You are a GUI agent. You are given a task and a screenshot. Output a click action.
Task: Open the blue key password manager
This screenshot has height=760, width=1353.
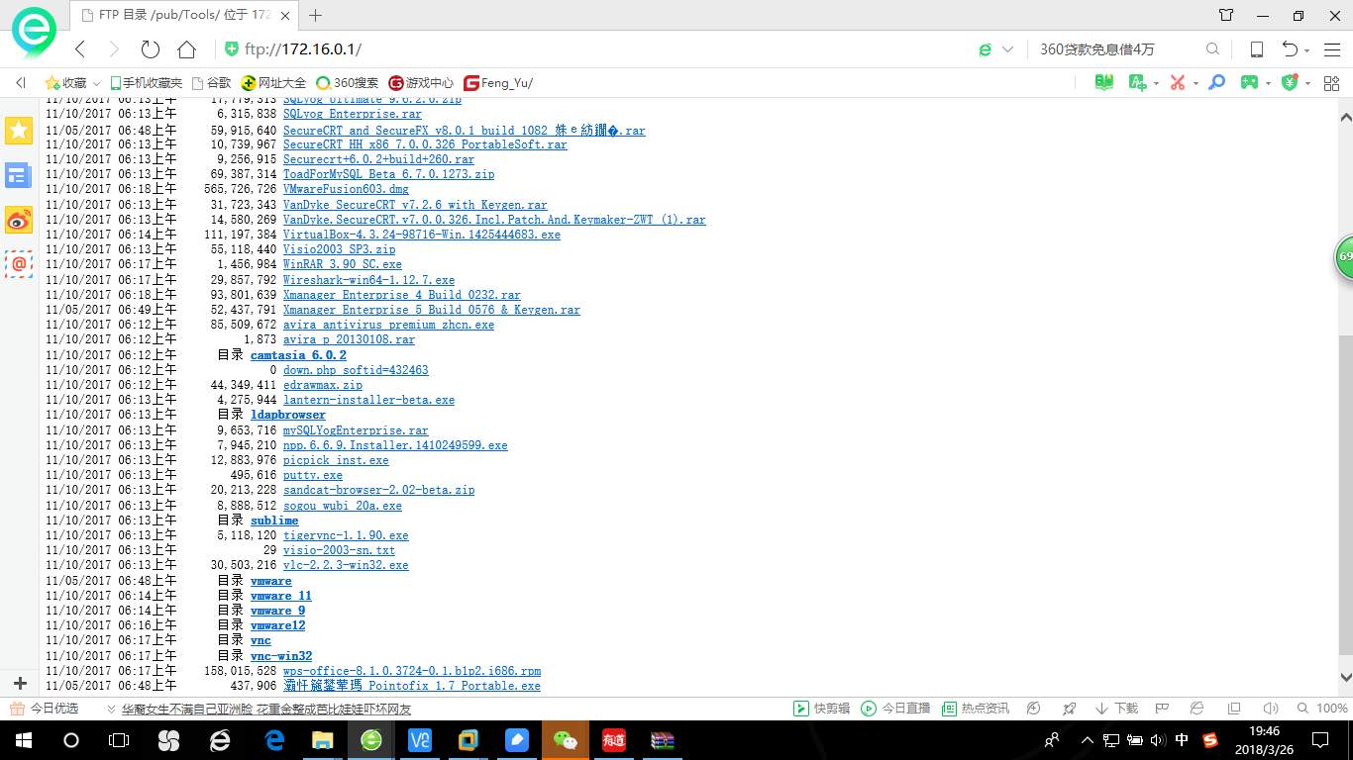point(1216,83)
